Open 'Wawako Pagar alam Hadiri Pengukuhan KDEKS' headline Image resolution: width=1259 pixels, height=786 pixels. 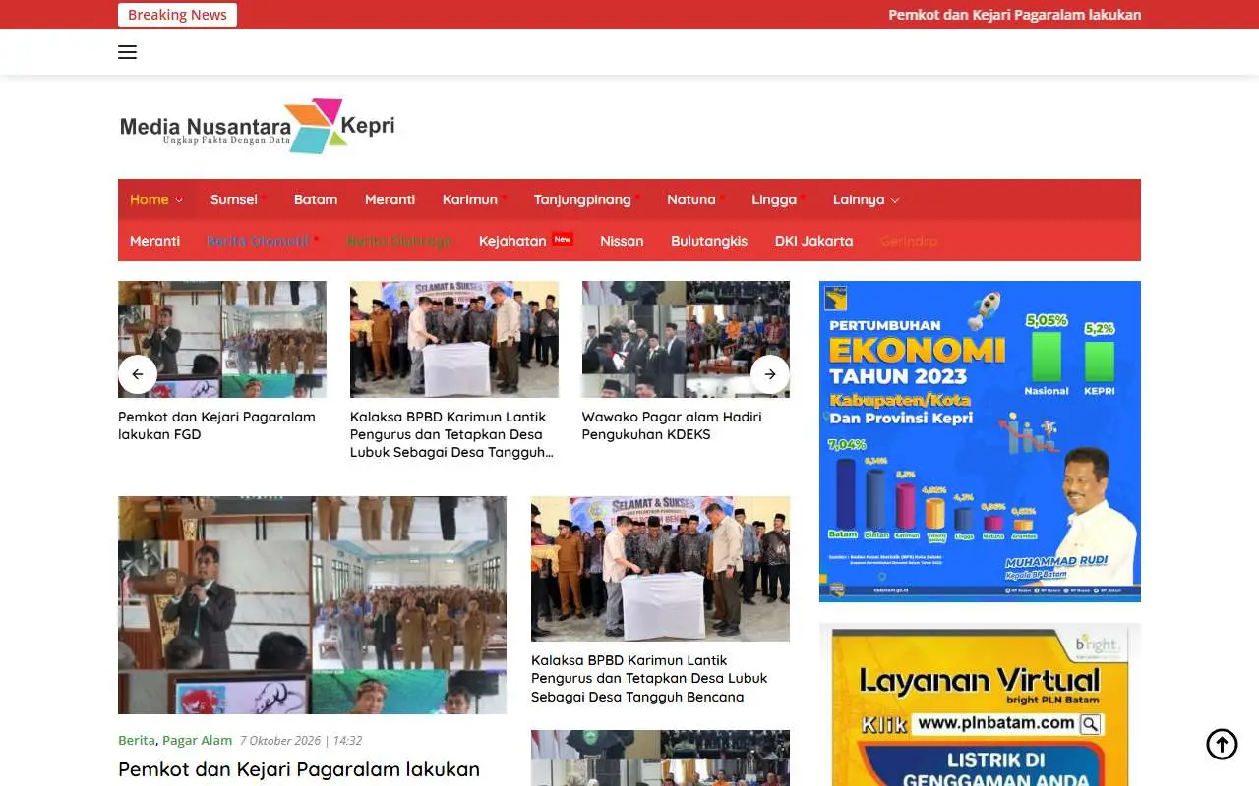672,425
